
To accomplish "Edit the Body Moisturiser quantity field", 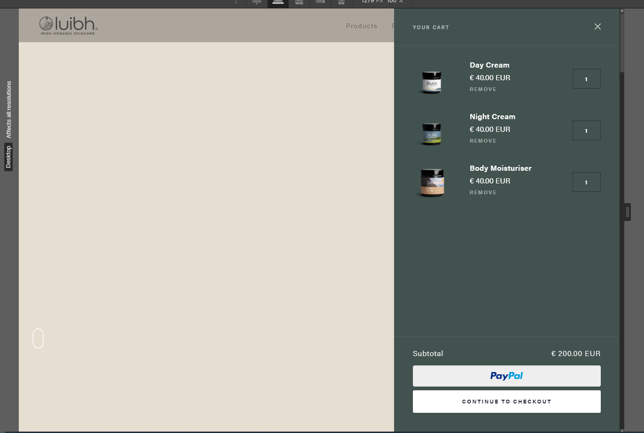I will coord(586,182).
